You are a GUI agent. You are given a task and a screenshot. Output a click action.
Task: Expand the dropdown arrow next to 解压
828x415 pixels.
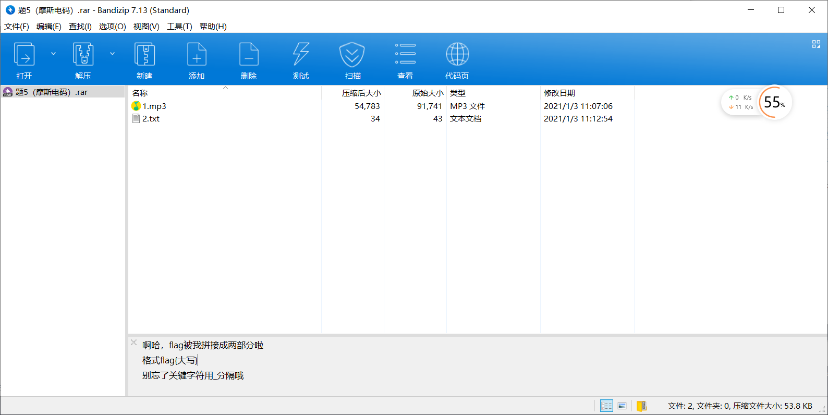pyautogui.click(x=112, y=54)
